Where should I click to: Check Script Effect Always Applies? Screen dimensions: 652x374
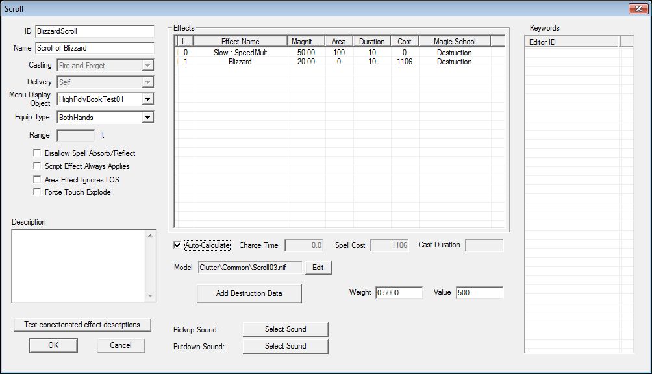(37, 166)
